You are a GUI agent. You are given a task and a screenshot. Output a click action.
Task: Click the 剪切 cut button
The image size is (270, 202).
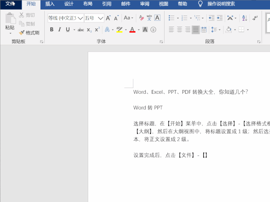pyautogui.click(x=27, y=15)
